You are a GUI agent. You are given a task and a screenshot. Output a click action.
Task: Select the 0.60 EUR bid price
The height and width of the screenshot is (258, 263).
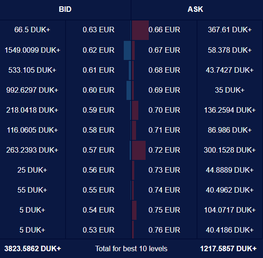tap(98, 90)
